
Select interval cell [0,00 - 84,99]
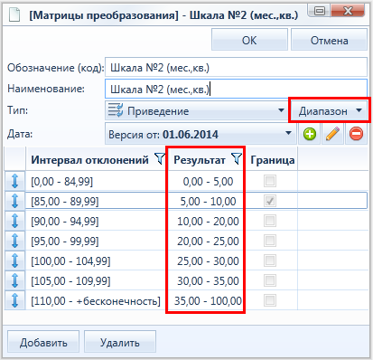[97, 181]
